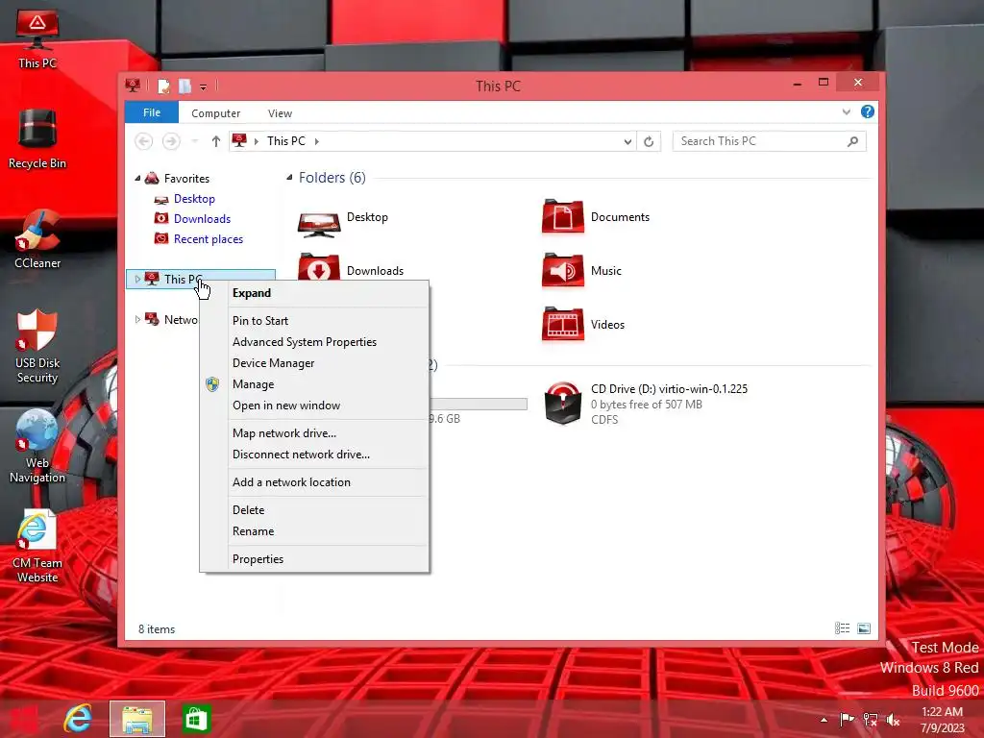Choose Properties from context menu
Viewport: 984px width, 738px height.
point(314,559)
